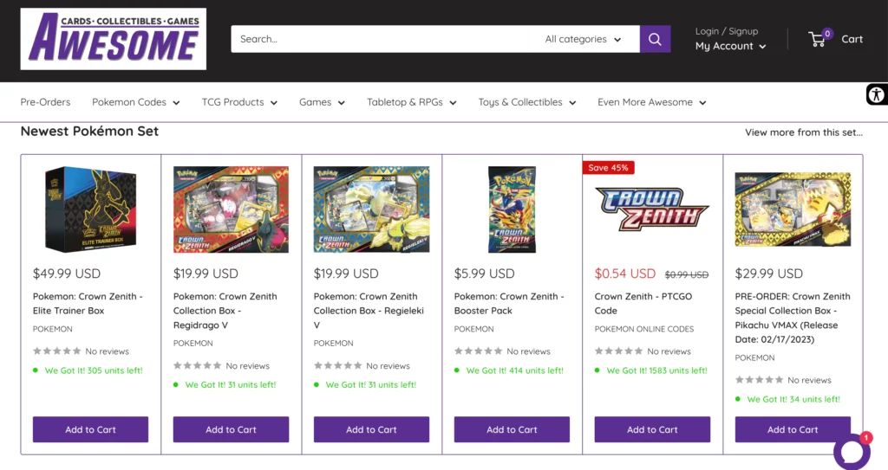Open Pokemon: Crown Zenith - Booster Pack title
Screen dimensions: 888x470
pos(509,304)
